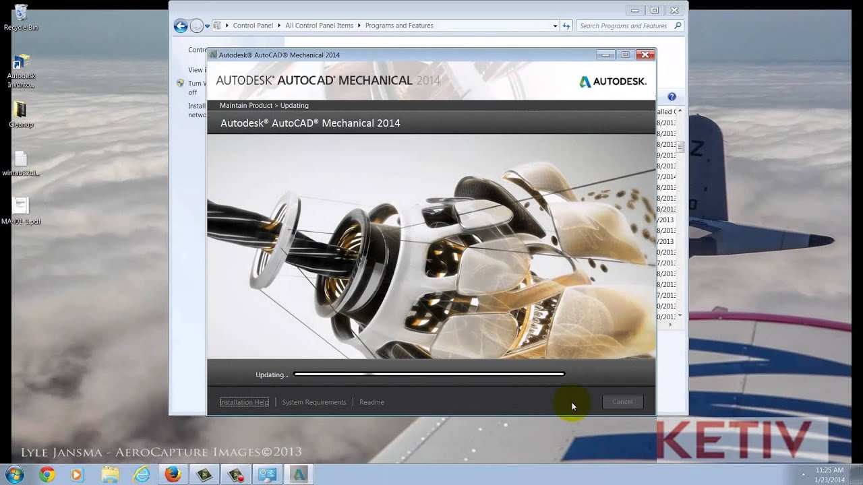Show hidden system tray icons
863x485 pixels.
[803, 474]
